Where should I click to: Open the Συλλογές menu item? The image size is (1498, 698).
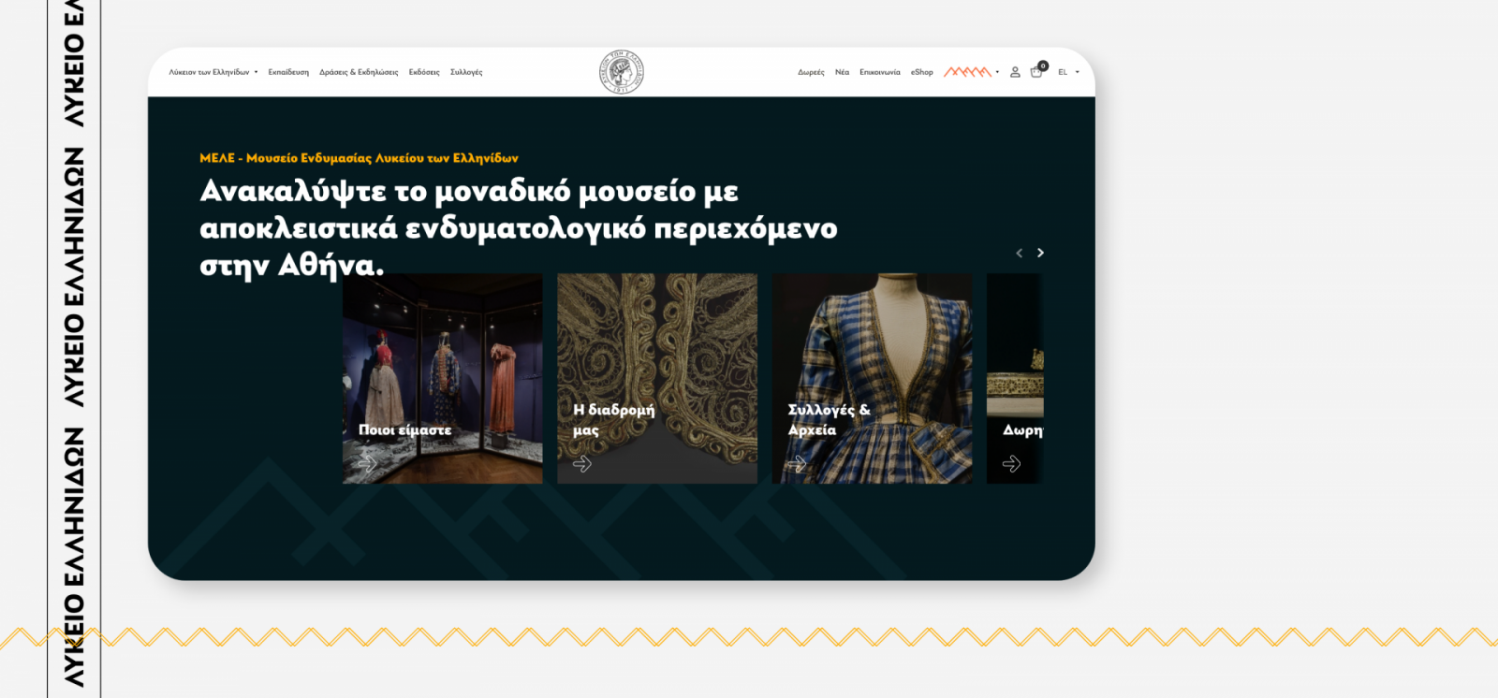coord(466,72)
